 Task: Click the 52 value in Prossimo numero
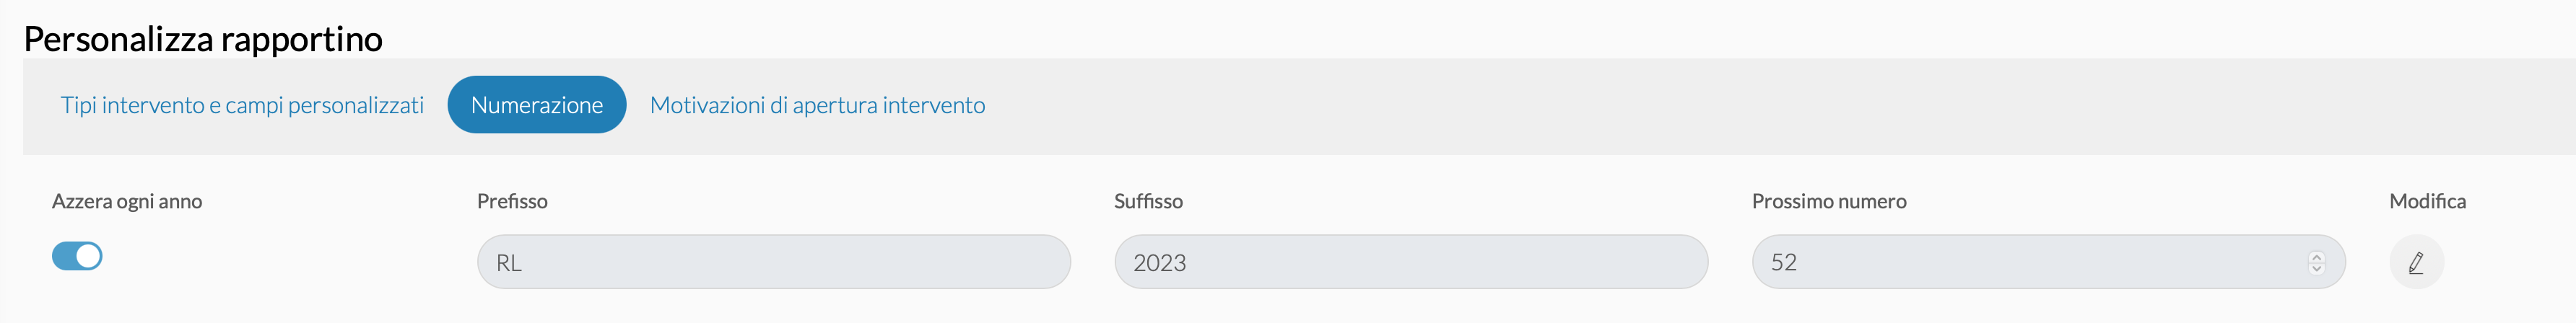(x=1784, y=262)
